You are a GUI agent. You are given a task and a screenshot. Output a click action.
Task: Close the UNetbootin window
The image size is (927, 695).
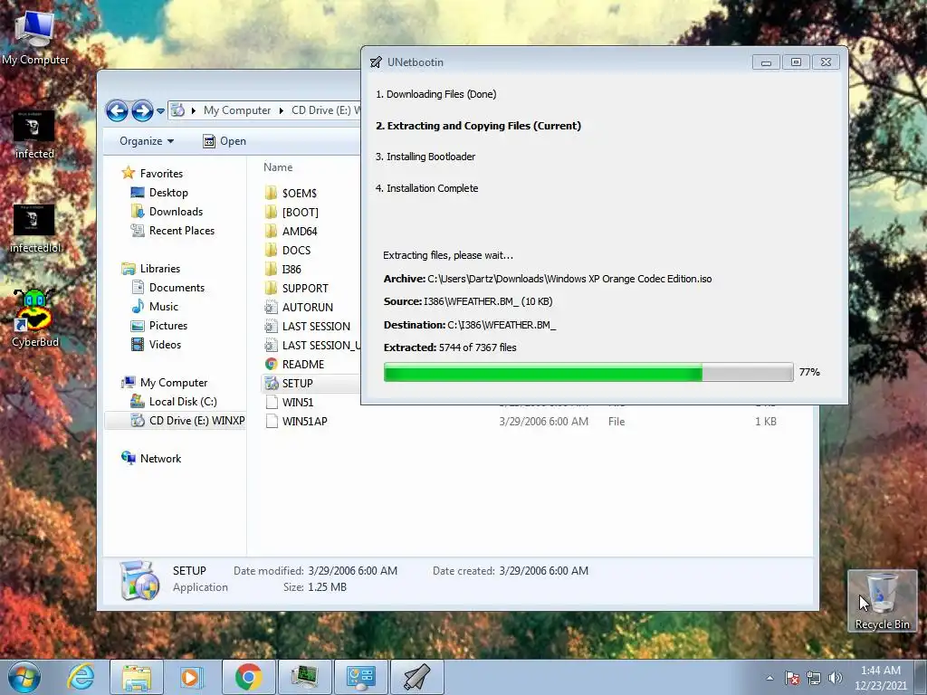pos(826,62)
